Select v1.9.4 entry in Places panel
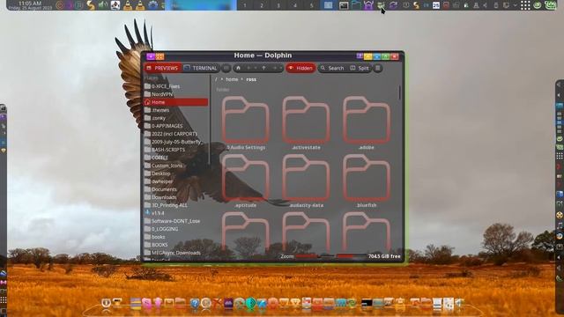Screen dimensions: 564x317 pyautogui.click(x=176, y=213)
